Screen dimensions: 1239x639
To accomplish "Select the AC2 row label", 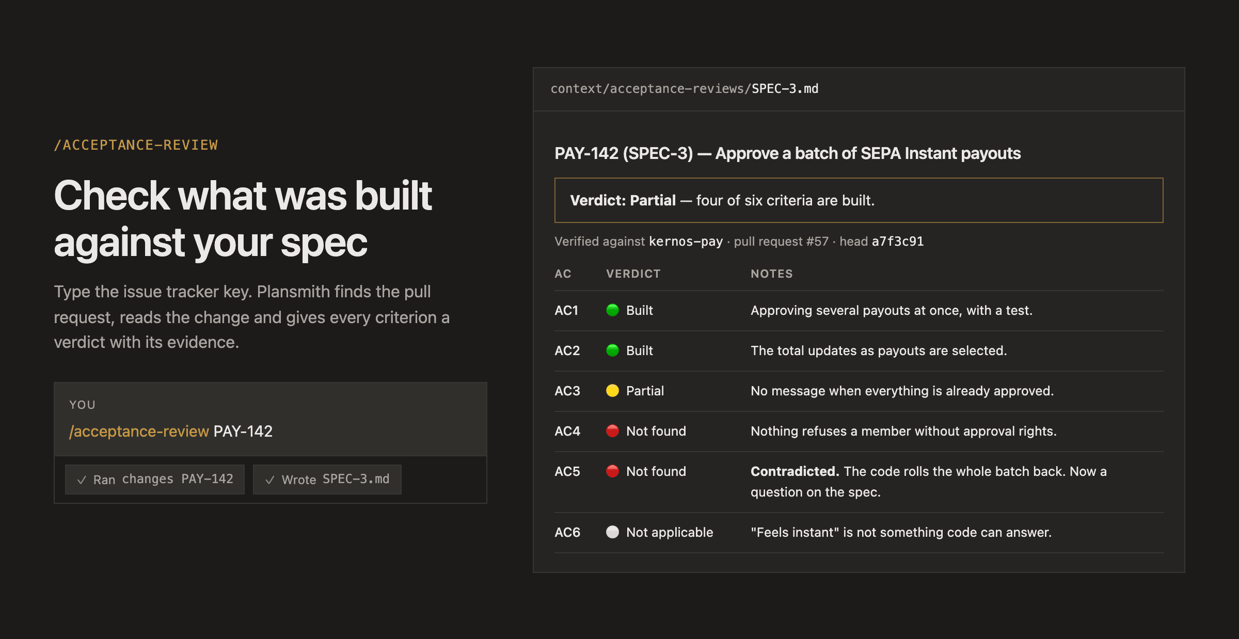I will click(567, 351).
